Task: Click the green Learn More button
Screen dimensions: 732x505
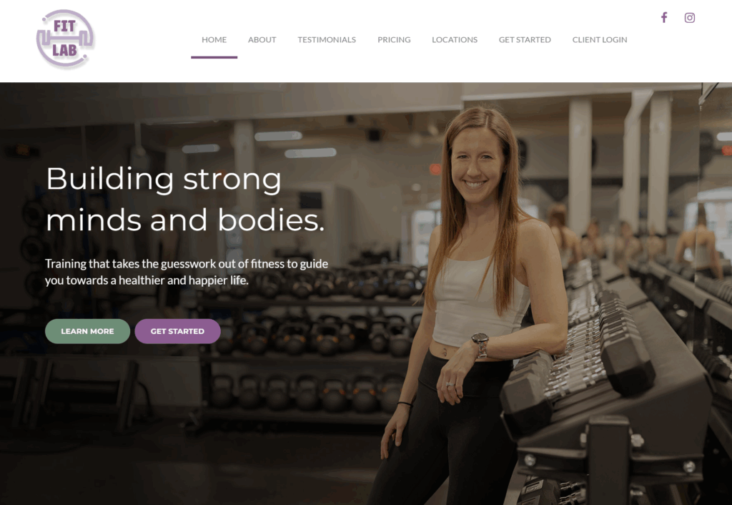Action: click(87, 331)
